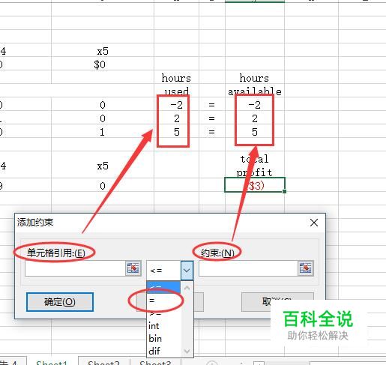The width and height of the screenshot is (386, 365).
Task: Click the cell reference range selector icon
Action: coord(133,268)
